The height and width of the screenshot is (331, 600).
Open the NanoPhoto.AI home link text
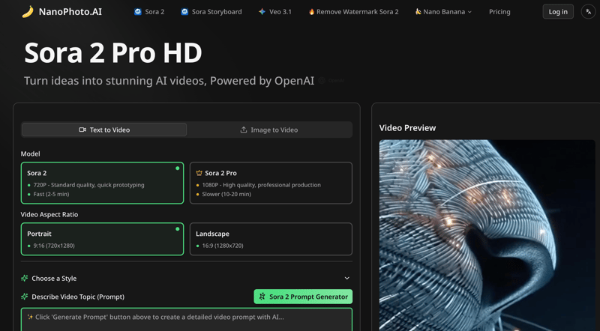click(x=70, y=12)
